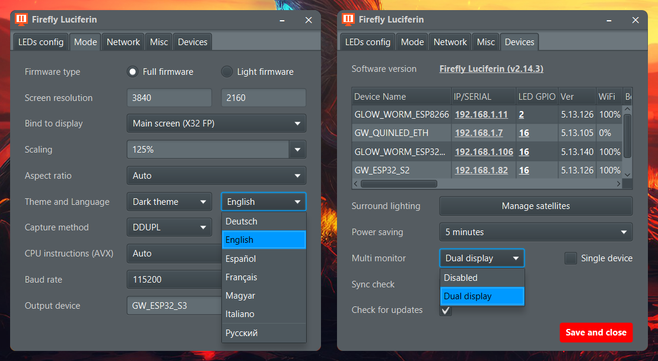Toggle the Check for updates checkbox
This screenshot has height=361, width=658.
[446, 310]
